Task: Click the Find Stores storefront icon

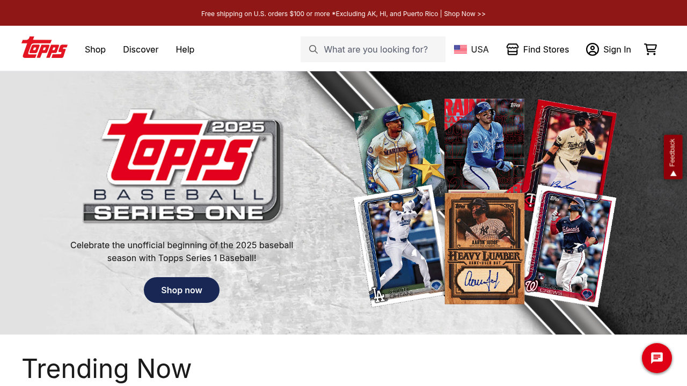Action: pyautogui.click(x=513, y=49)
